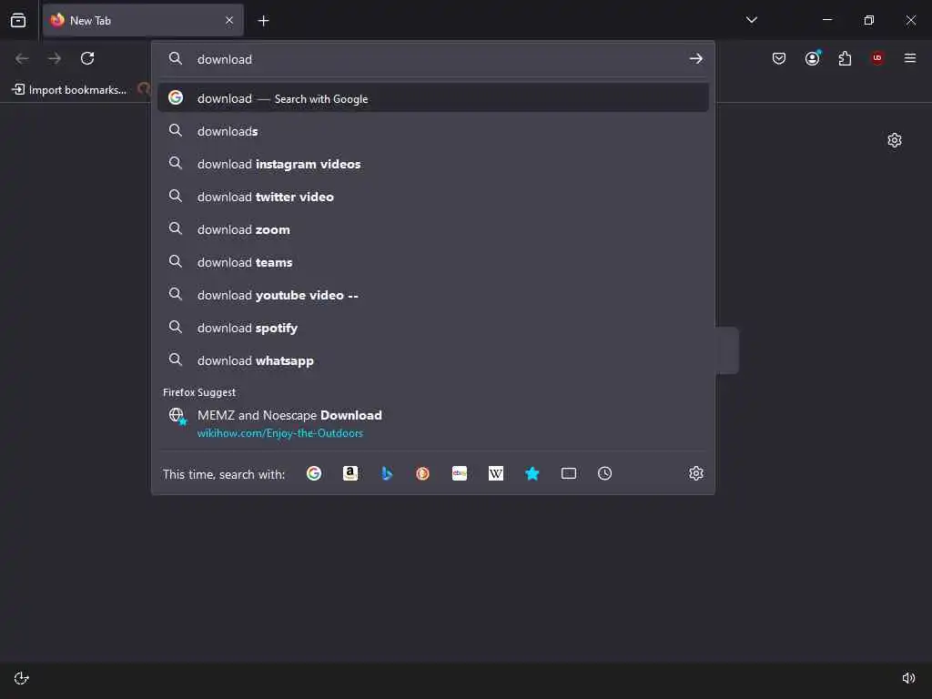Select 'download zoom' suggestion
Screen dimensions: 932x699
point(432,228)
